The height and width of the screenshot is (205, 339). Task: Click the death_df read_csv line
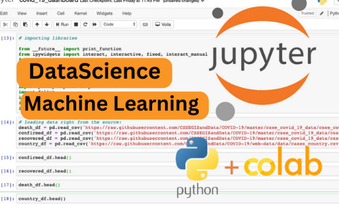tap(178, 128)
